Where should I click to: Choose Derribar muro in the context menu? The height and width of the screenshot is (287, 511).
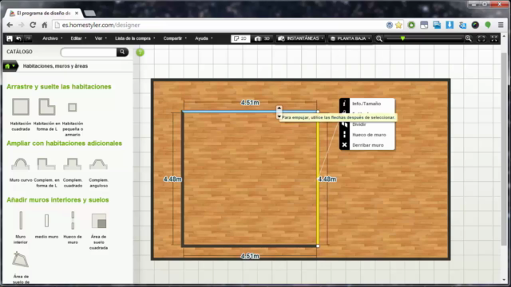pos(367,145)
